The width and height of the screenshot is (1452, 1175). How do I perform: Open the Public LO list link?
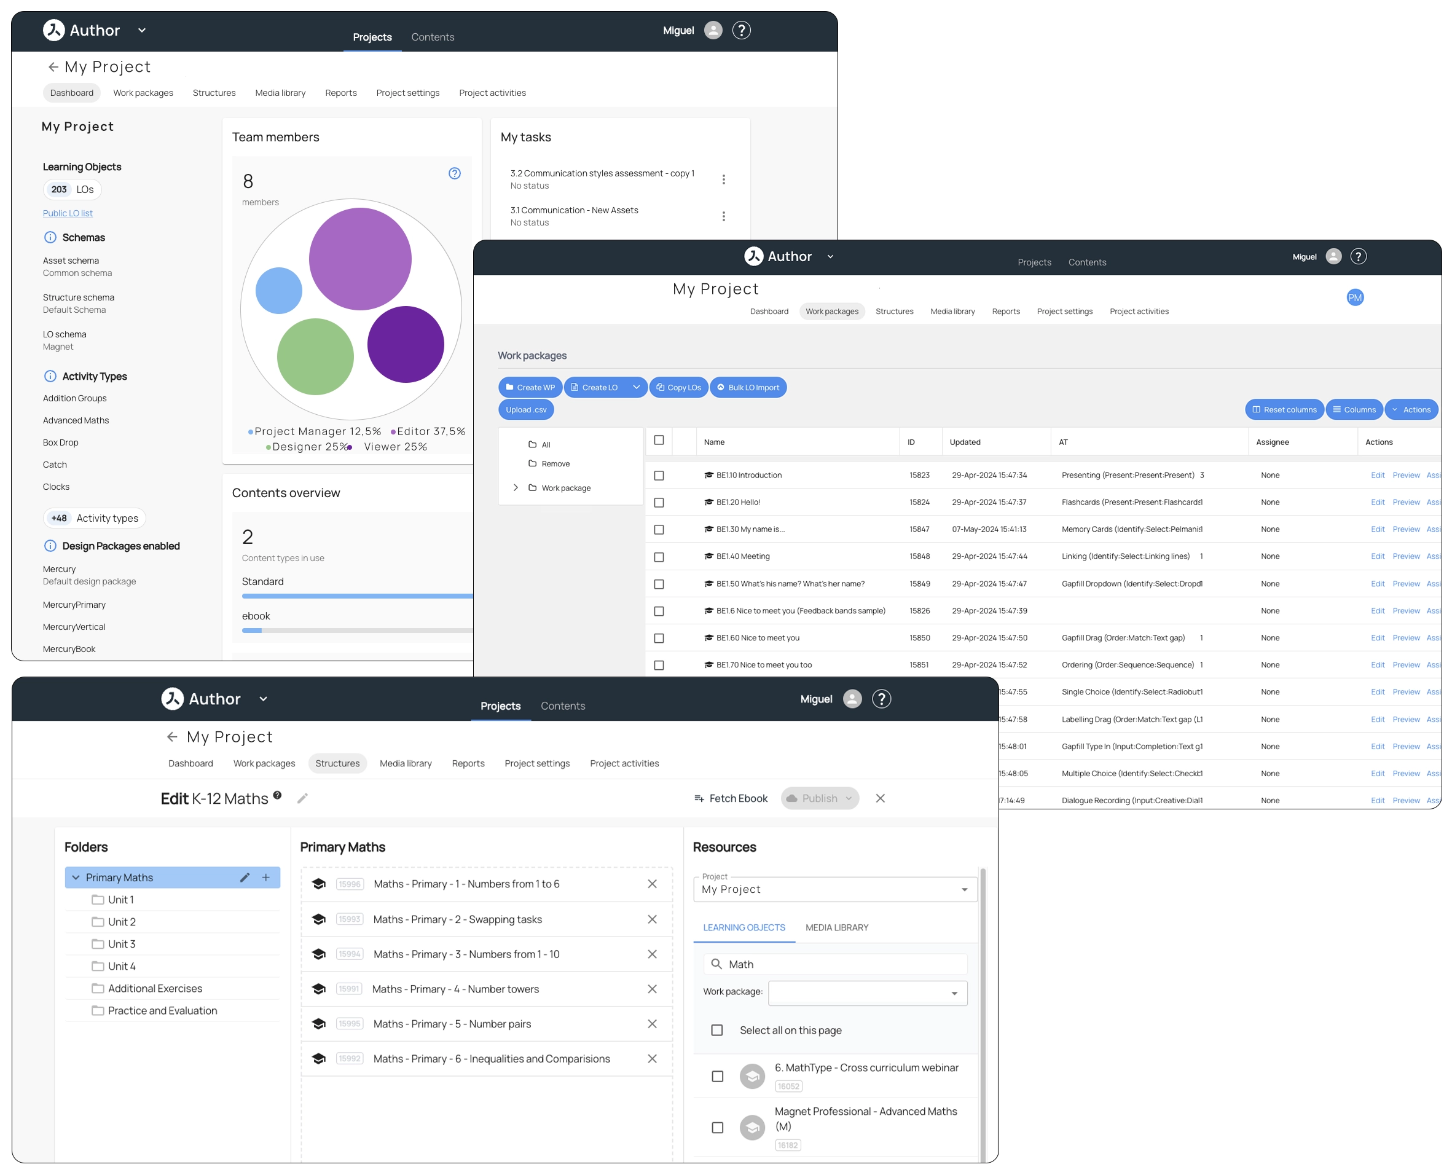(68, 214)
